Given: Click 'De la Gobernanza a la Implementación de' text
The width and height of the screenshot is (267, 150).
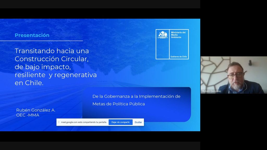Looking at the screenshot, I should tap(136, 96).
